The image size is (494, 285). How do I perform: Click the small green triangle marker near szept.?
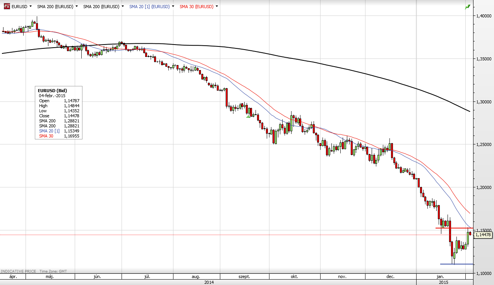click(x=248, y=116)
